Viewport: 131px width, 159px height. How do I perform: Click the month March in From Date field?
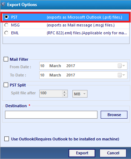point(55,66)
